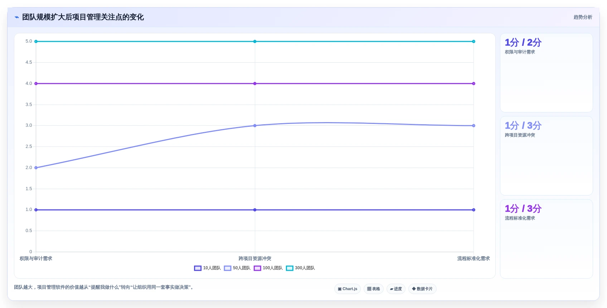Toggle the 10人团队 legend swatch
Screen dimensions: 607x308
point(198,268)
